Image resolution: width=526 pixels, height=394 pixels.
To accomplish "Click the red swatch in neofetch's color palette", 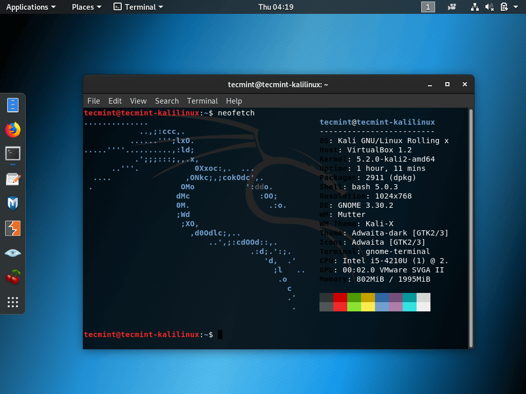I will pyautogui.click(x=339, y=302).
